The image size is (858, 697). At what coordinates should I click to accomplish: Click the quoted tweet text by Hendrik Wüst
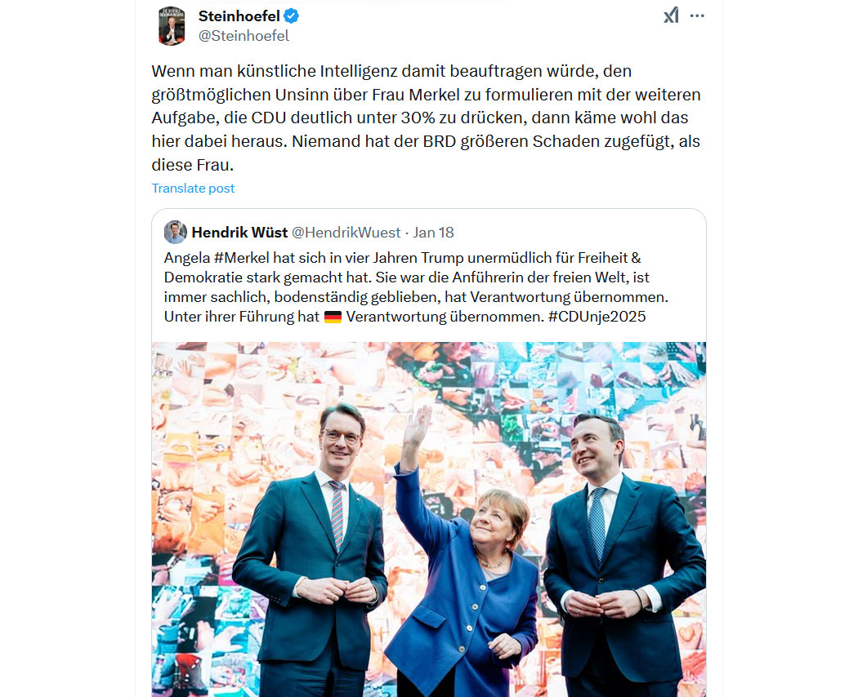click(416, 287)
